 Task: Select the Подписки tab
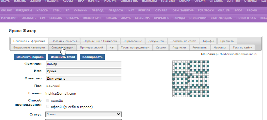(179, 47)
